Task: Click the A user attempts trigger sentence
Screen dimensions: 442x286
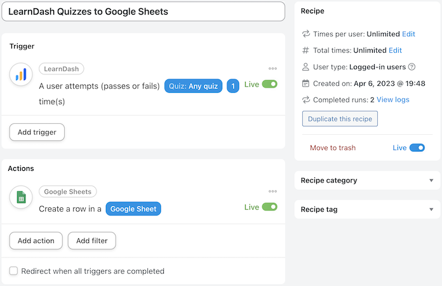Action: point(100,86)
